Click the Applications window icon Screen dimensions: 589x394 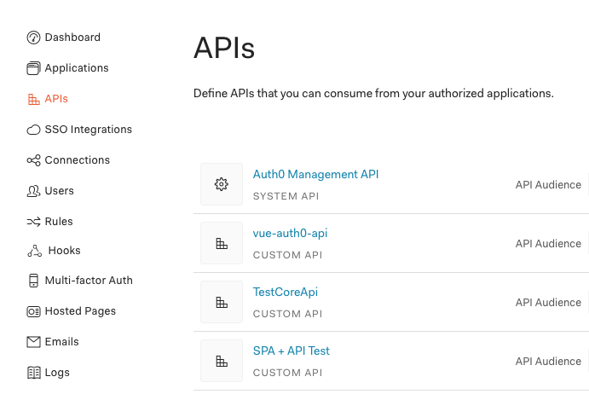pyautogui.click(x=33, y=68)
